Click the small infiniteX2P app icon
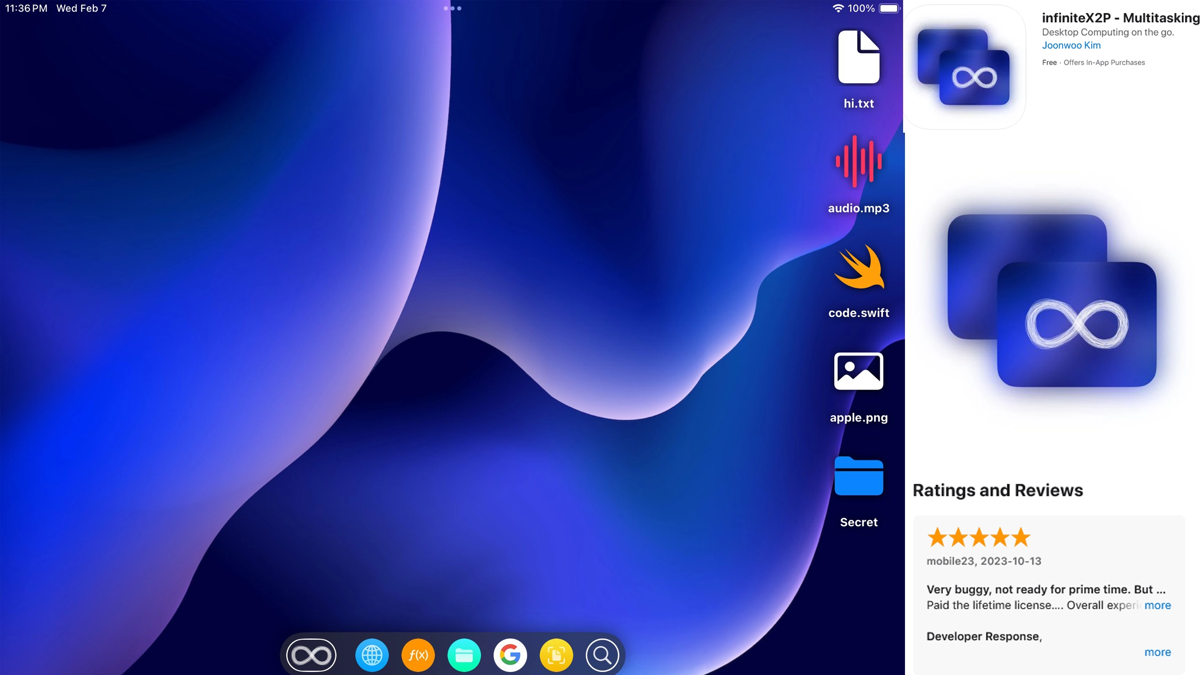This screenshot has height=675, width=1201. (x=964, y=67)
